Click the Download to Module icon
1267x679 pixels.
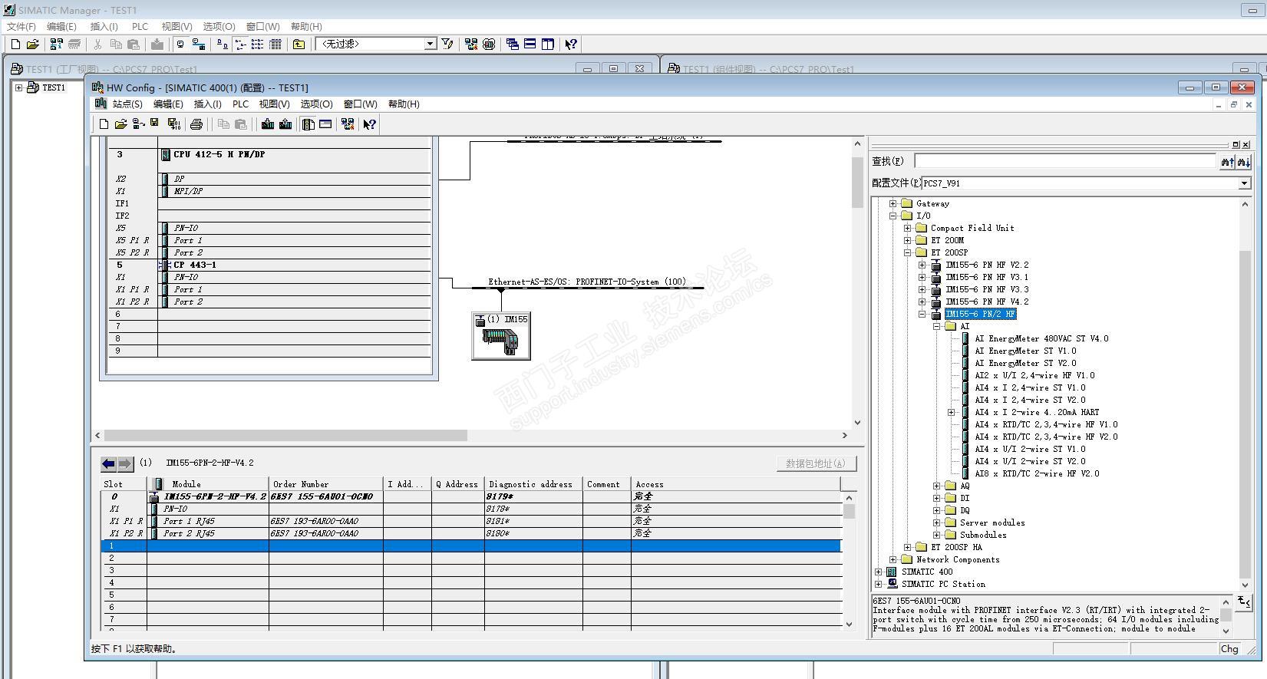[267, 124]
